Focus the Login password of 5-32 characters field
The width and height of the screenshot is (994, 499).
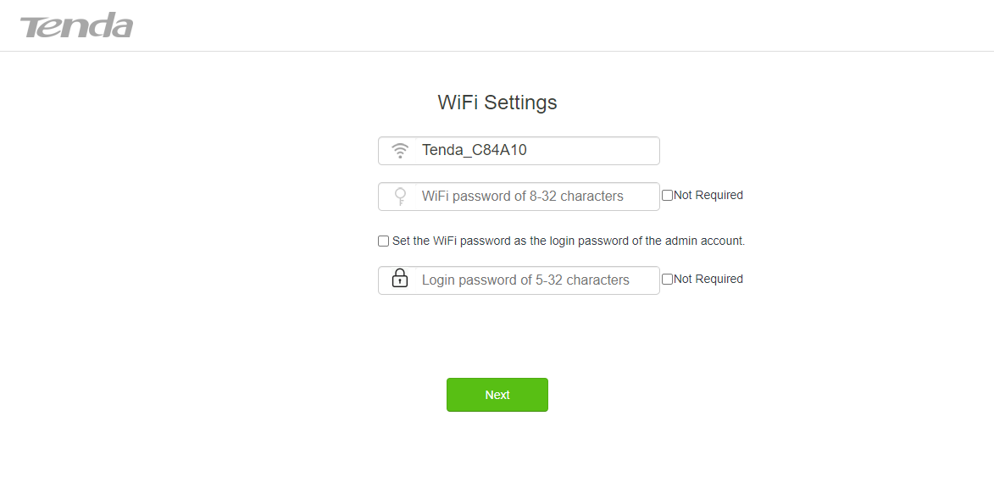pyautogui.click(x=519, y=280)
